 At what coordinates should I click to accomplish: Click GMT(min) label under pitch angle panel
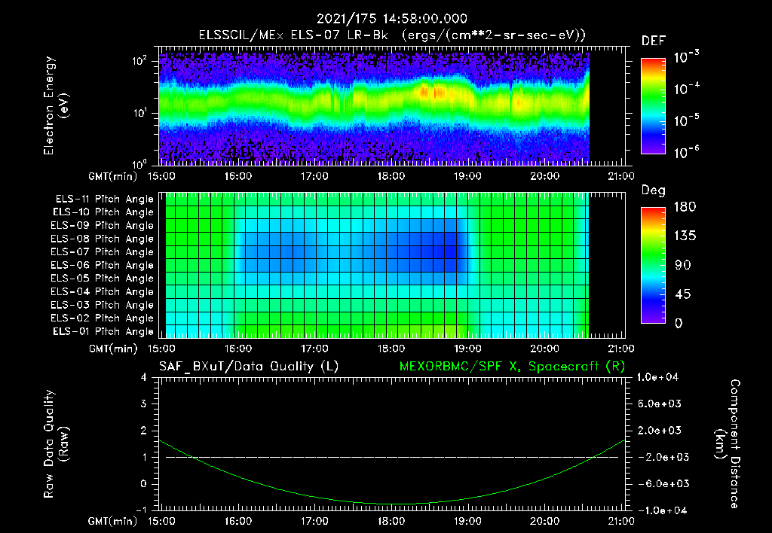(113, 349)
